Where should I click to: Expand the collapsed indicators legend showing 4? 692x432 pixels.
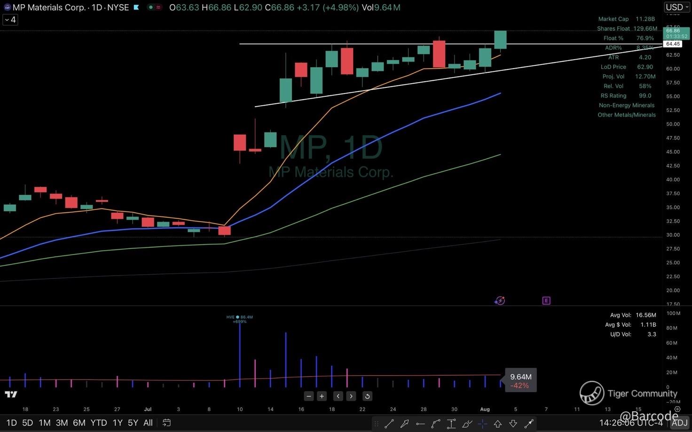10,20
